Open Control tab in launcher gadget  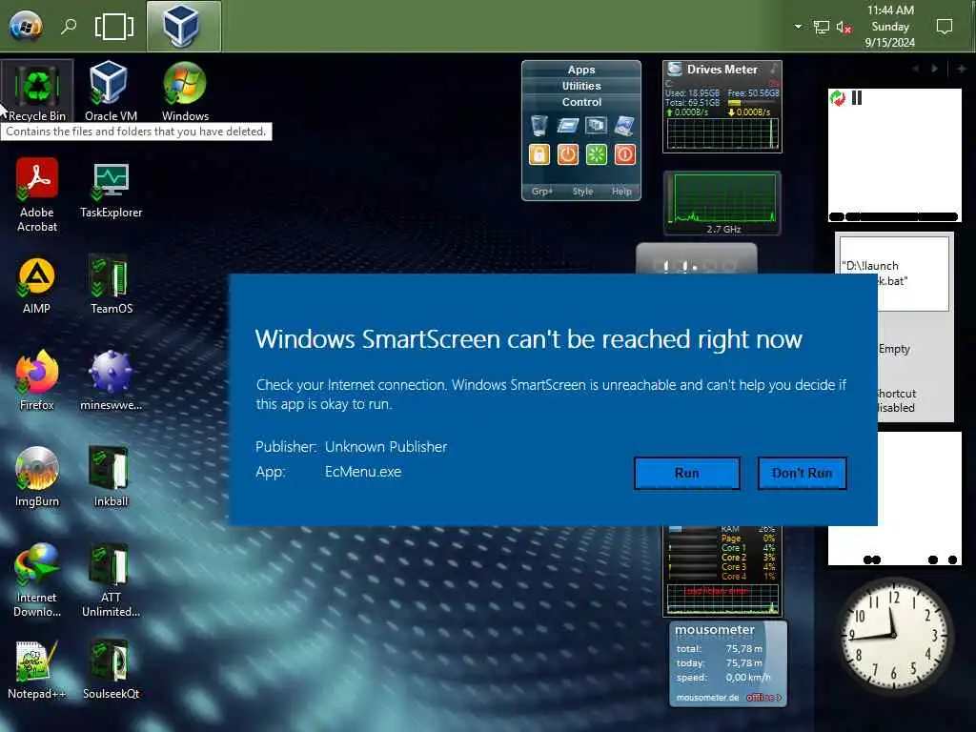[x=580, y=102]
